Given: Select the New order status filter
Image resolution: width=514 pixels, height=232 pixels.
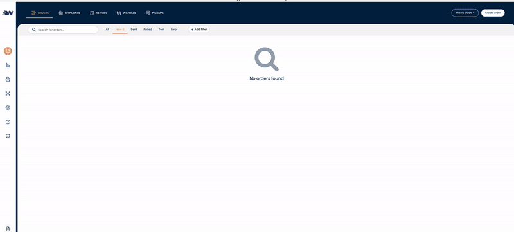Looking at the screenshot, I should (120, 30).
